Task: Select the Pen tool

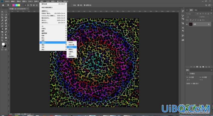Action: [6, 32]
